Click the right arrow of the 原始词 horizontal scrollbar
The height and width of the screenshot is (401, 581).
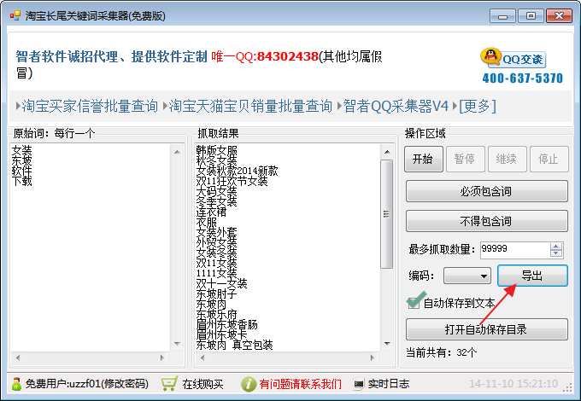[x=162, y=357]
